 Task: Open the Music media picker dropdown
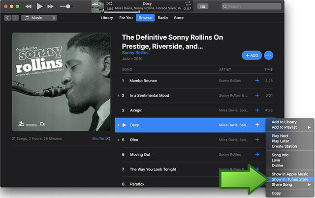pyautogui.click(x=39, y=18)
